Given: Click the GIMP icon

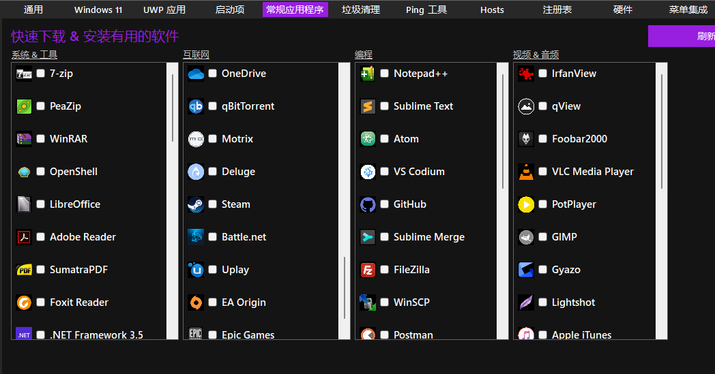Looking at the screenshot, I should (x=526, y=237).
